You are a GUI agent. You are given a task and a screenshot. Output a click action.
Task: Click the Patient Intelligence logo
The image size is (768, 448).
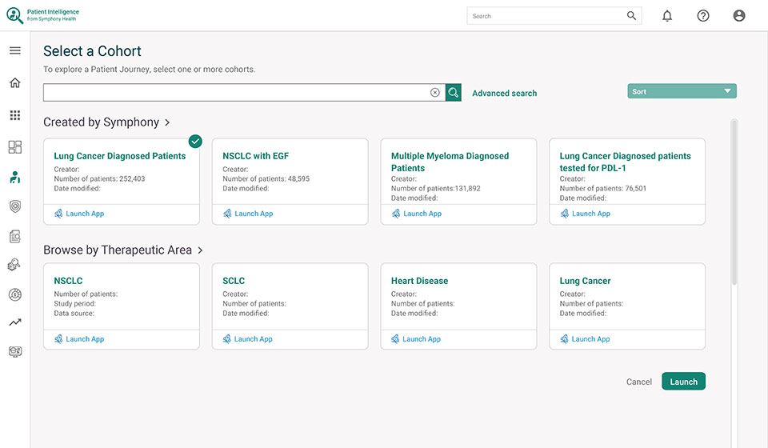[42, 15]
